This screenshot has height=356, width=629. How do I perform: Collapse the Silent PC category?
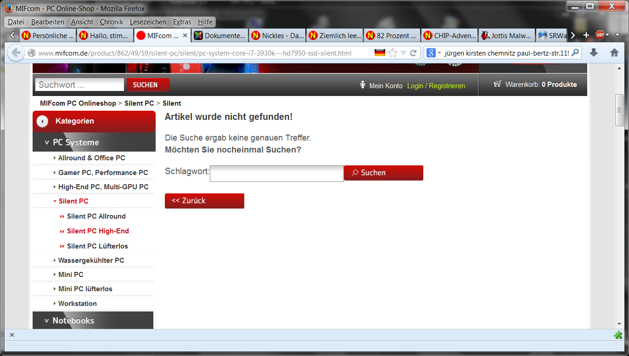(73, 201)
